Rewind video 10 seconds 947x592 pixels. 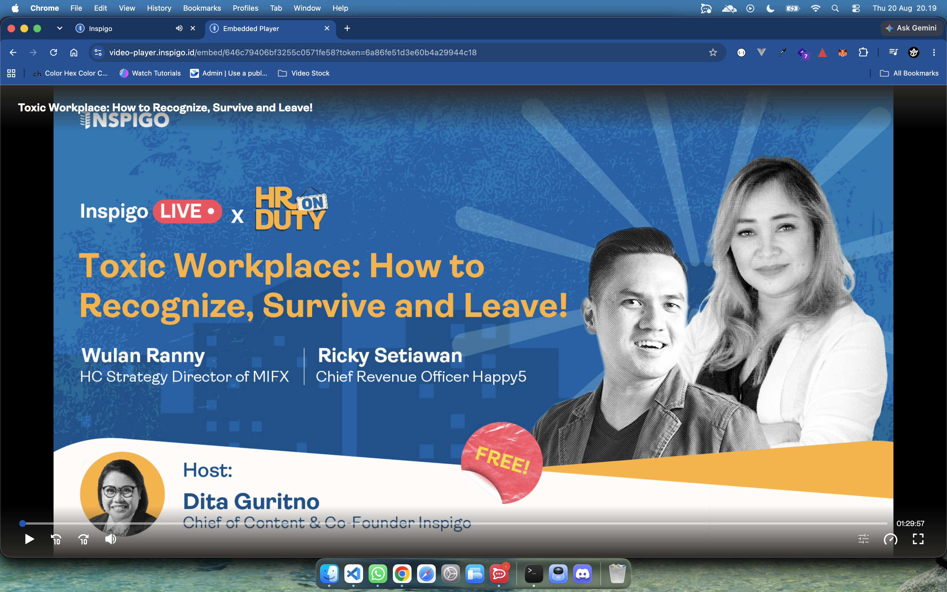[x=56, y=539]
